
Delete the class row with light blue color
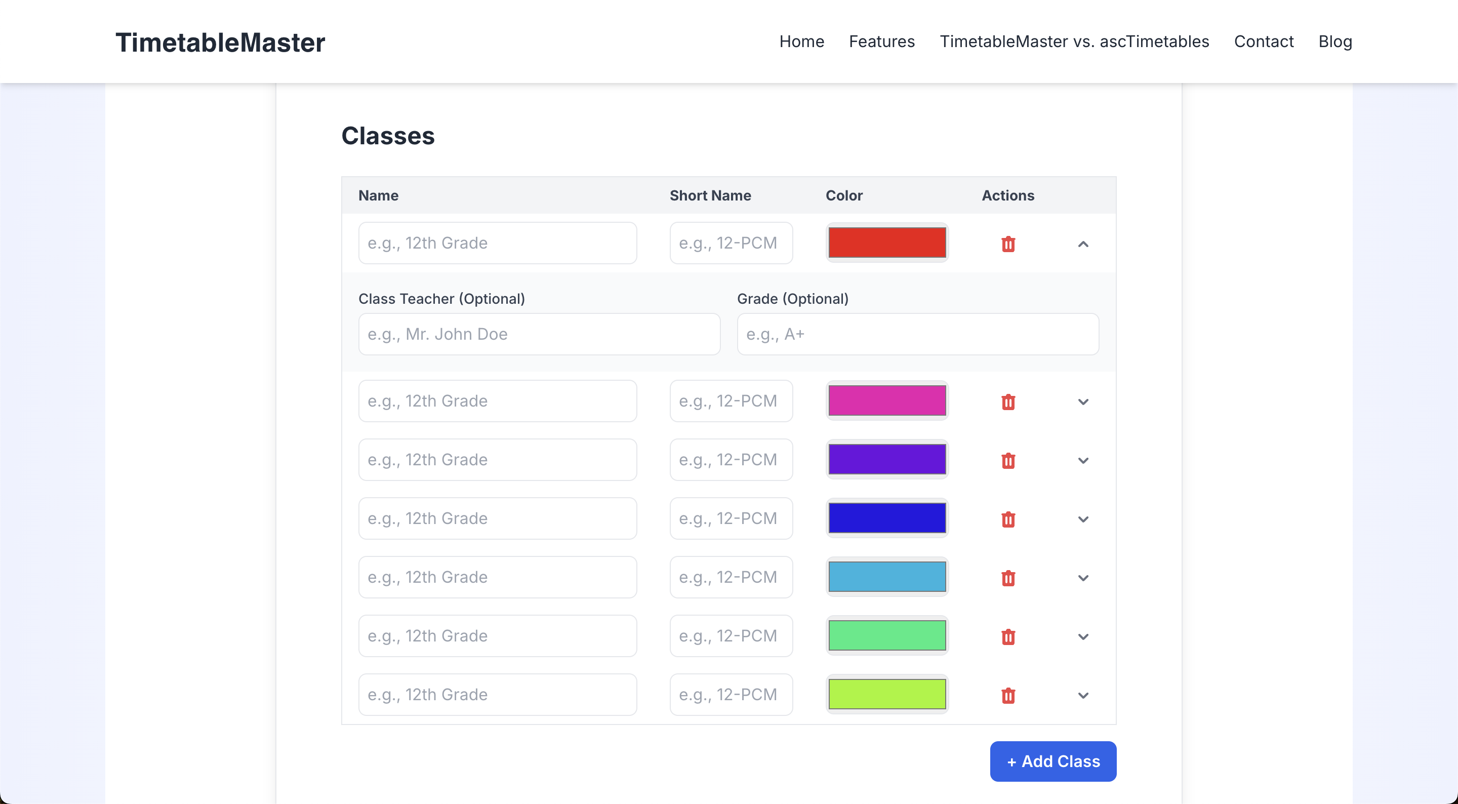tap(1008, 578)
